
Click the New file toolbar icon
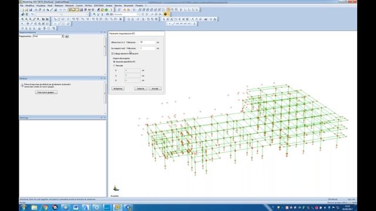tap(23, 10)
